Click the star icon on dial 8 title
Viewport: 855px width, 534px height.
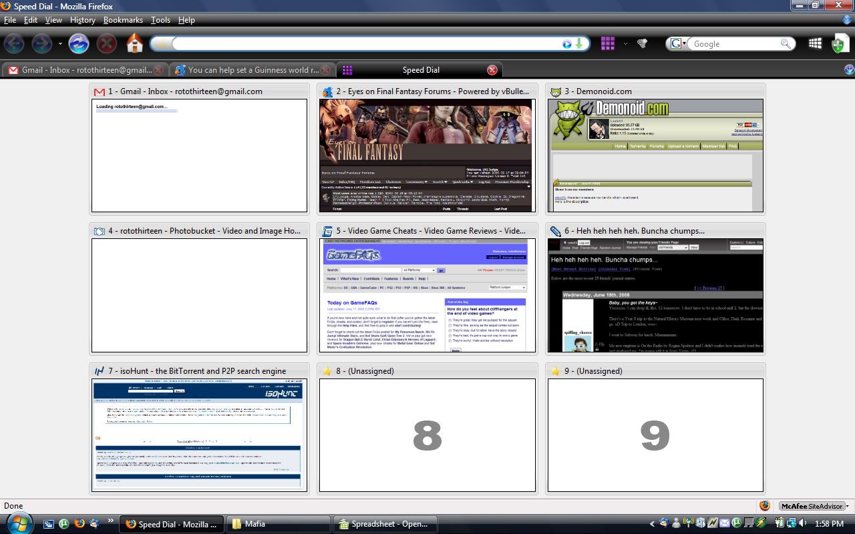pos(327,371)
